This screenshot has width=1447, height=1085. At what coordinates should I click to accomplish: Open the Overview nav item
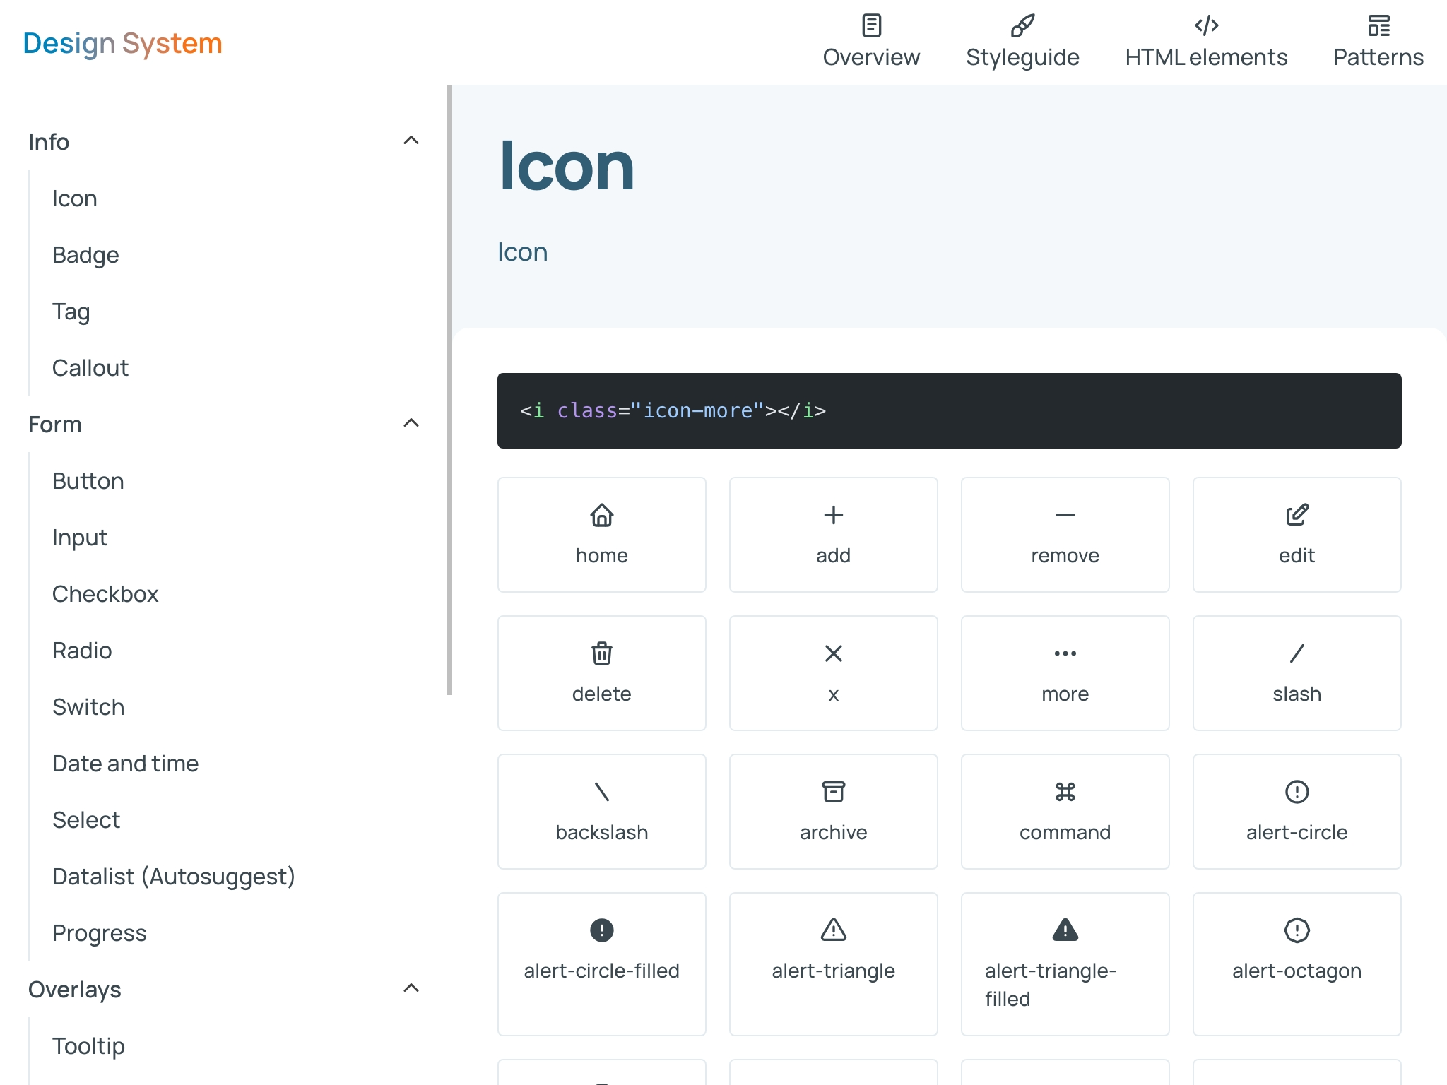coord(871,41)
